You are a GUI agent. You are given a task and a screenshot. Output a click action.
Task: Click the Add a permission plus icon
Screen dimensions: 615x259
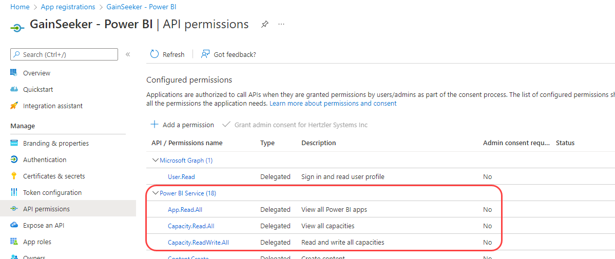pos(155,125)
